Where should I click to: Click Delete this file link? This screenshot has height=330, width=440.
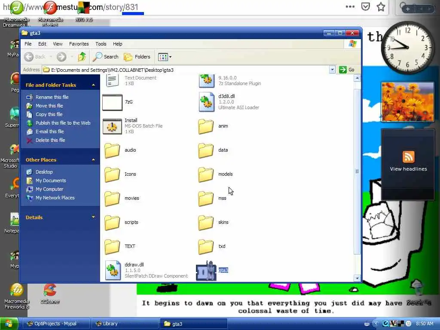pos(50,140)
